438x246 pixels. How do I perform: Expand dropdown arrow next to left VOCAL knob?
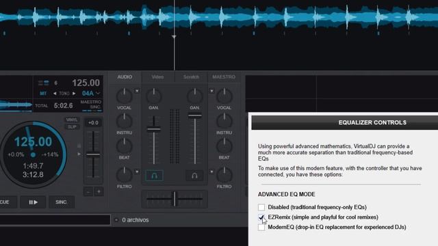click(x=137, y=91)
